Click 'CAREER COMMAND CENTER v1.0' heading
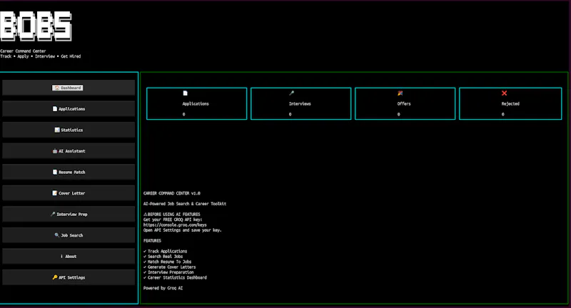This screenshot has width=571, height=308. click(x=172, y=193)
